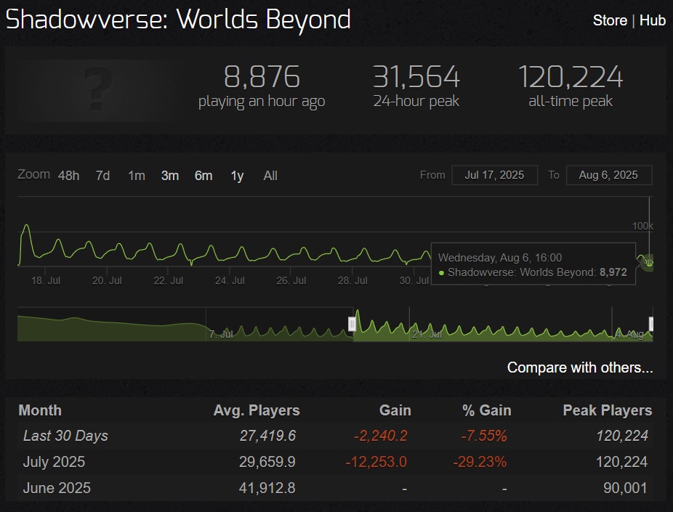Click the 28. Jul axis label

pos(352,280)
